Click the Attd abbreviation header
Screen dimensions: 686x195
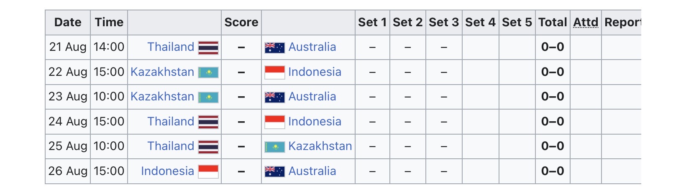pos(586,22)
